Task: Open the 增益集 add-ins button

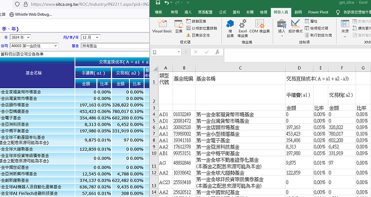Action: [230, 29]
